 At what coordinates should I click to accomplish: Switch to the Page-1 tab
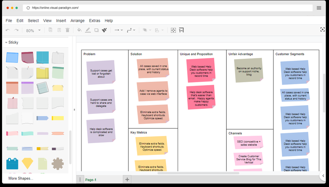pos(90,180)
